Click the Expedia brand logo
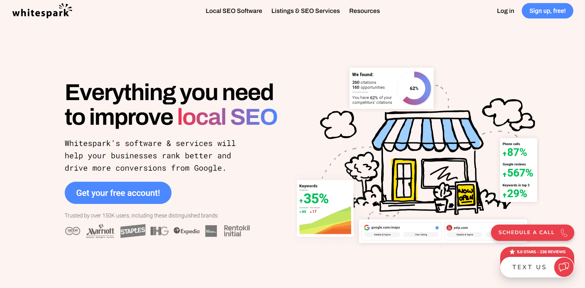 (186, 231)
